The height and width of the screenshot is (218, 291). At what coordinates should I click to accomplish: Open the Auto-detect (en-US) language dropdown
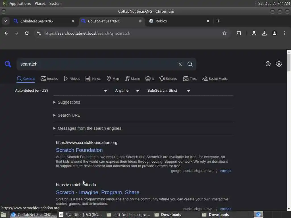coord(61,91)
